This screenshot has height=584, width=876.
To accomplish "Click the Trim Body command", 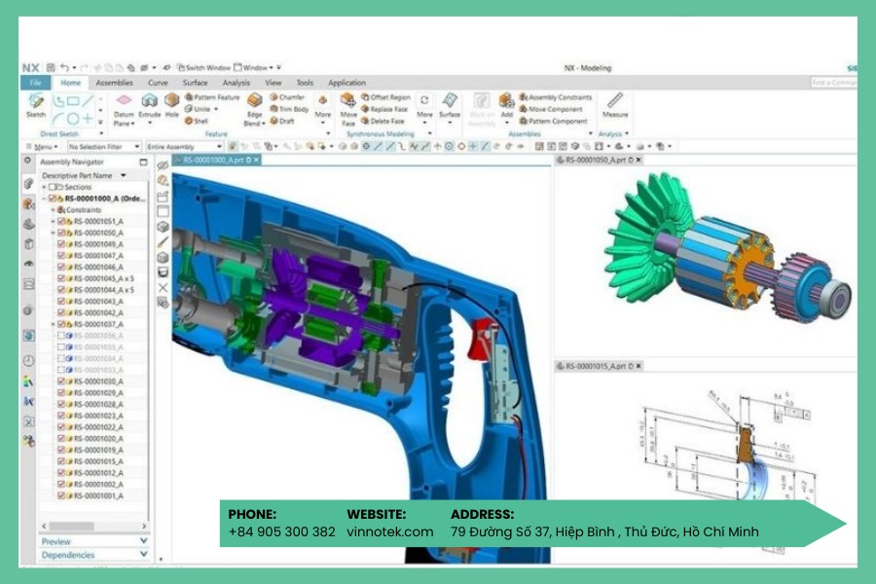I will coord(289,109).
